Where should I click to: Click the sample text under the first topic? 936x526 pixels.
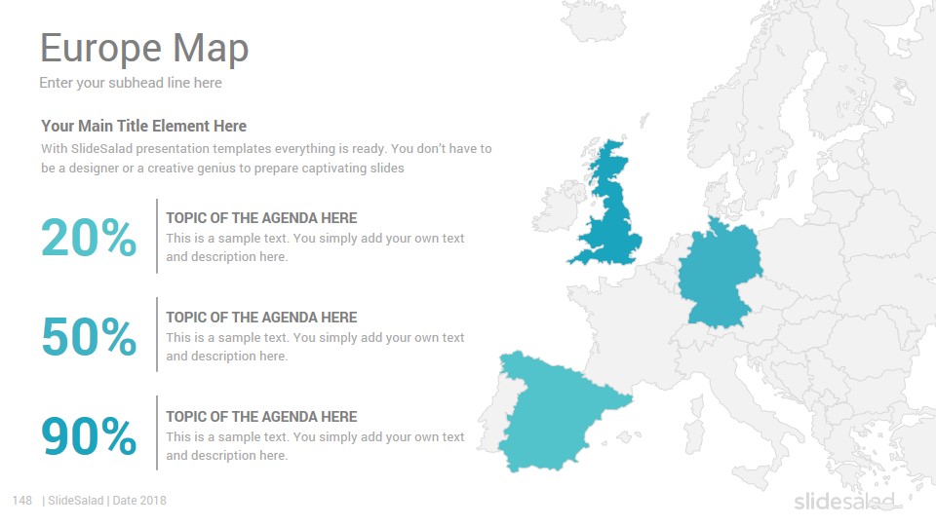(x=315, y=247)
